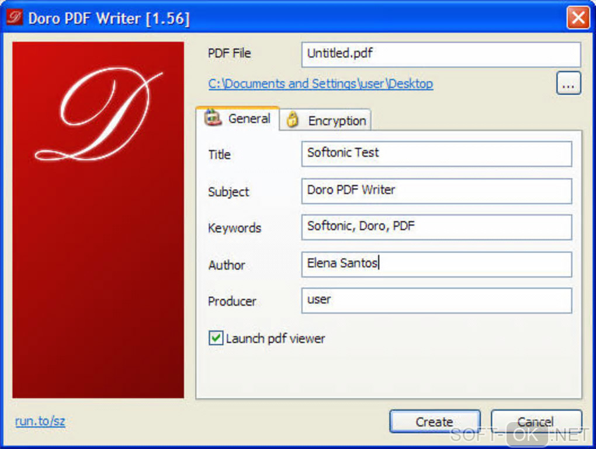Viewport: 596px width, 449px height.
Task: Click the padlock icon on Encryption tab
Action: coord(292,119)
